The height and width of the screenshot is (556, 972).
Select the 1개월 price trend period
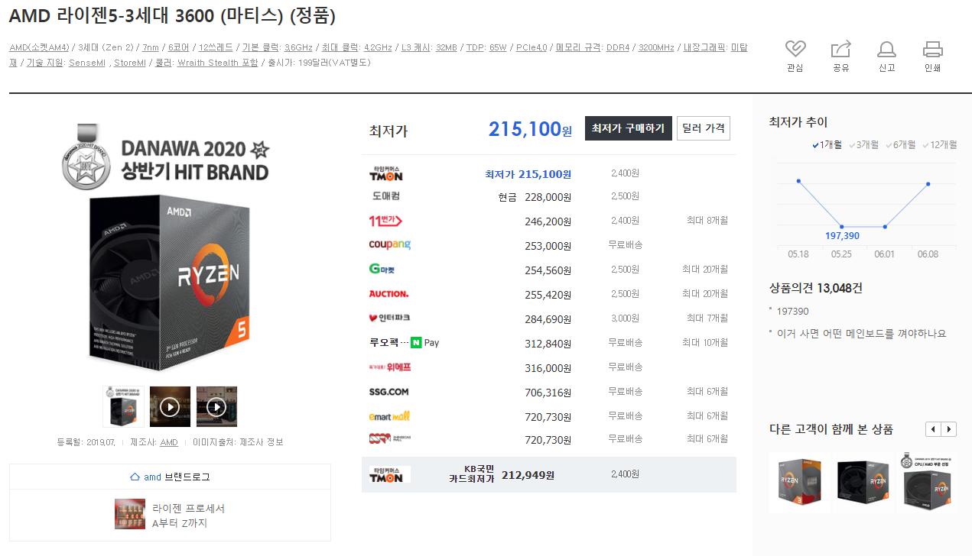(827, 144)
